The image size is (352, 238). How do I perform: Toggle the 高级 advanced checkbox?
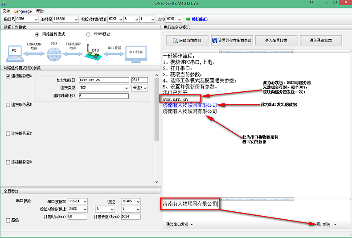click(x=8, y=220)
